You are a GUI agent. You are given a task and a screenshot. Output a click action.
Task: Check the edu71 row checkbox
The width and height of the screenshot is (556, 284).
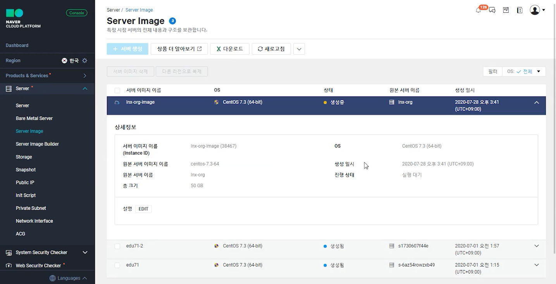[x=117, y=265]
